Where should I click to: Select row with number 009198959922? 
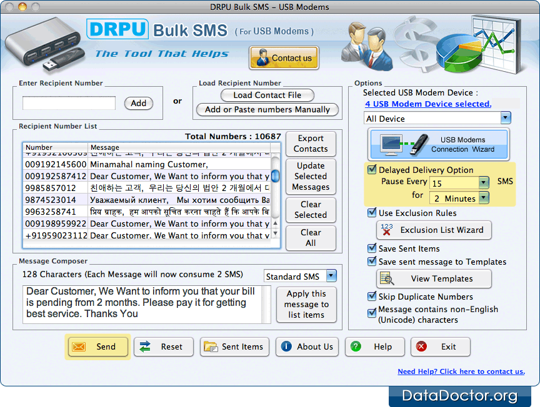click(147, 223)
